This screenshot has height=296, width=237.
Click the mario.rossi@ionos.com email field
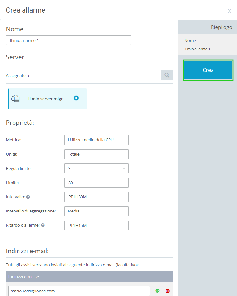pyautogui.click(x=79, y=291)
